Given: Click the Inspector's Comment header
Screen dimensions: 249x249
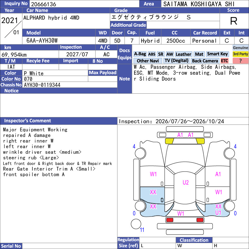Looking at the screenshot, I should pyautogui.click(x=59, y=121).
